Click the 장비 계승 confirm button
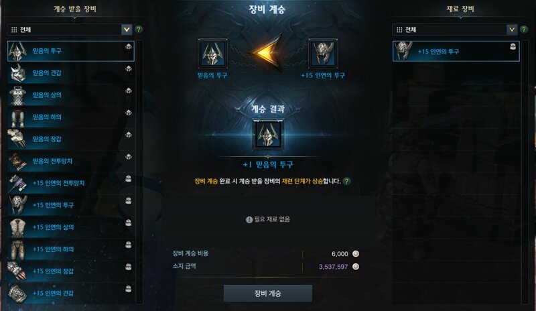 [267, 293]
